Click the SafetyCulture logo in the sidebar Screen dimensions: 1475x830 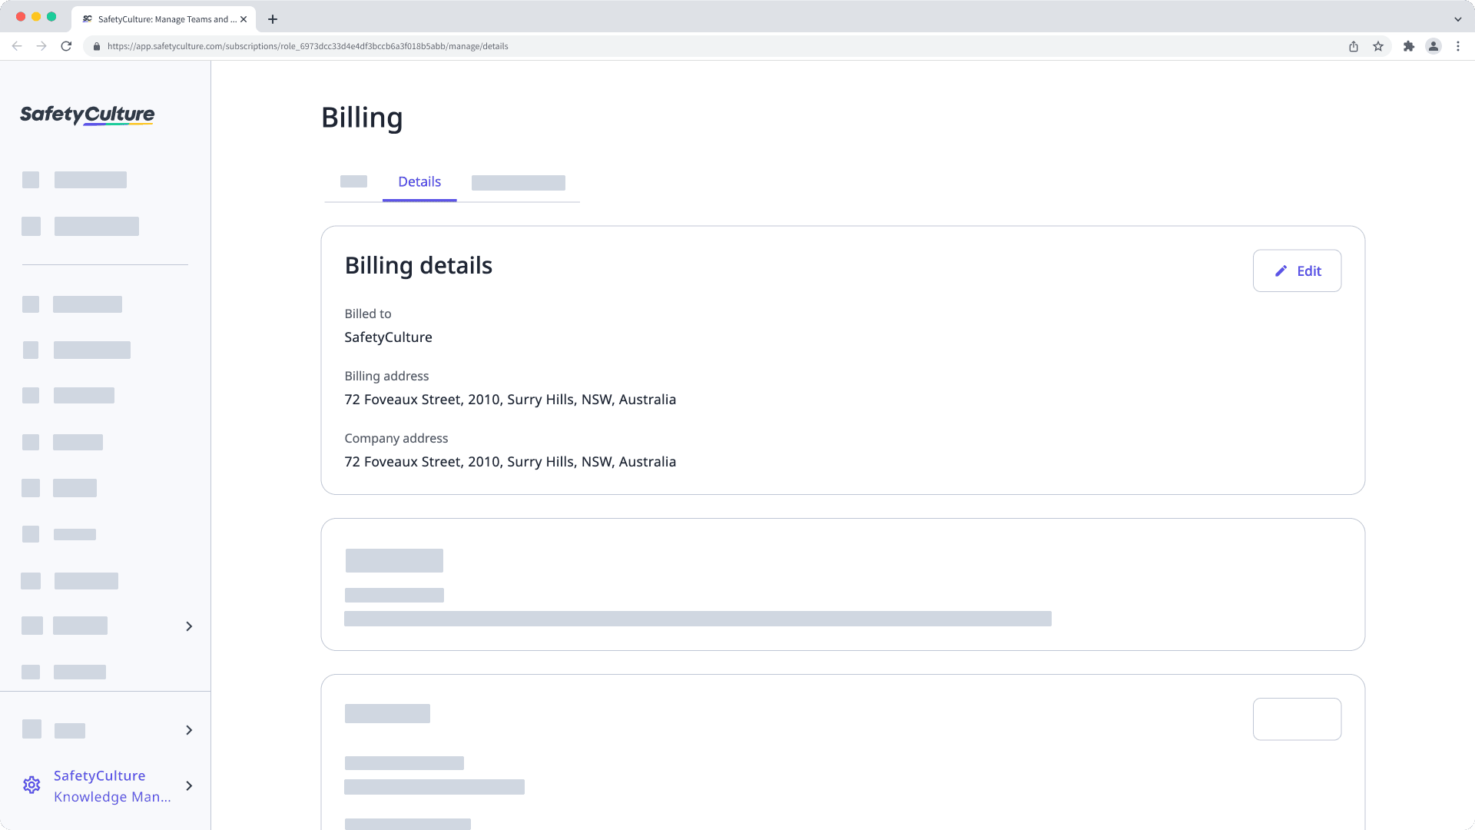(x=87, y=115)
